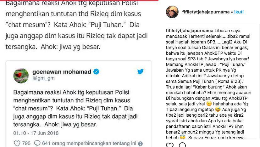This screenshot has height=147, width=260.
Task: Open 641 orang memperbincangkan tentang ini
Action: click(x=89, y=143)
